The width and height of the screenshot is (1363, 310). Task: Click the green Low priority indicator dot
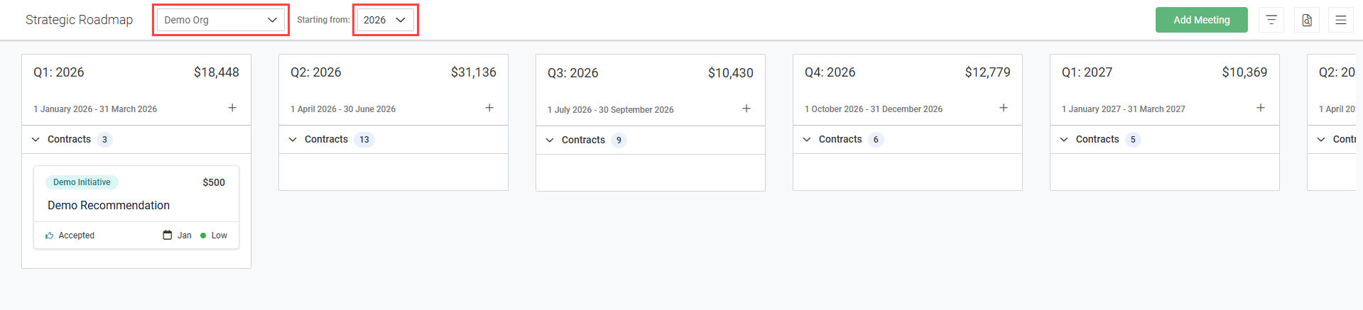203,236
